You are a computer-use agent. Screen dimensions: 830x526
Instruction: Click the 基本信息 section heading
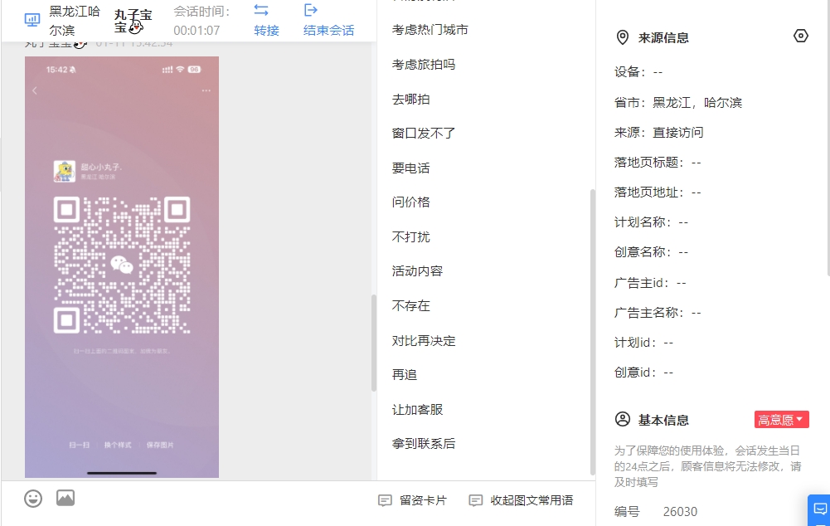pos(663,420)
